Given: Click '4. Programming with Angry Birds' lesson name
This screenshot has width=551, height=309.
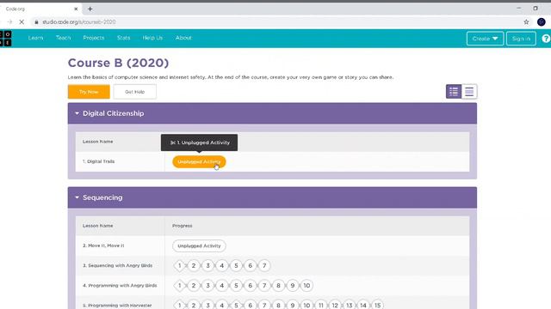Looking at the screenshot, I should click(120, 286).
